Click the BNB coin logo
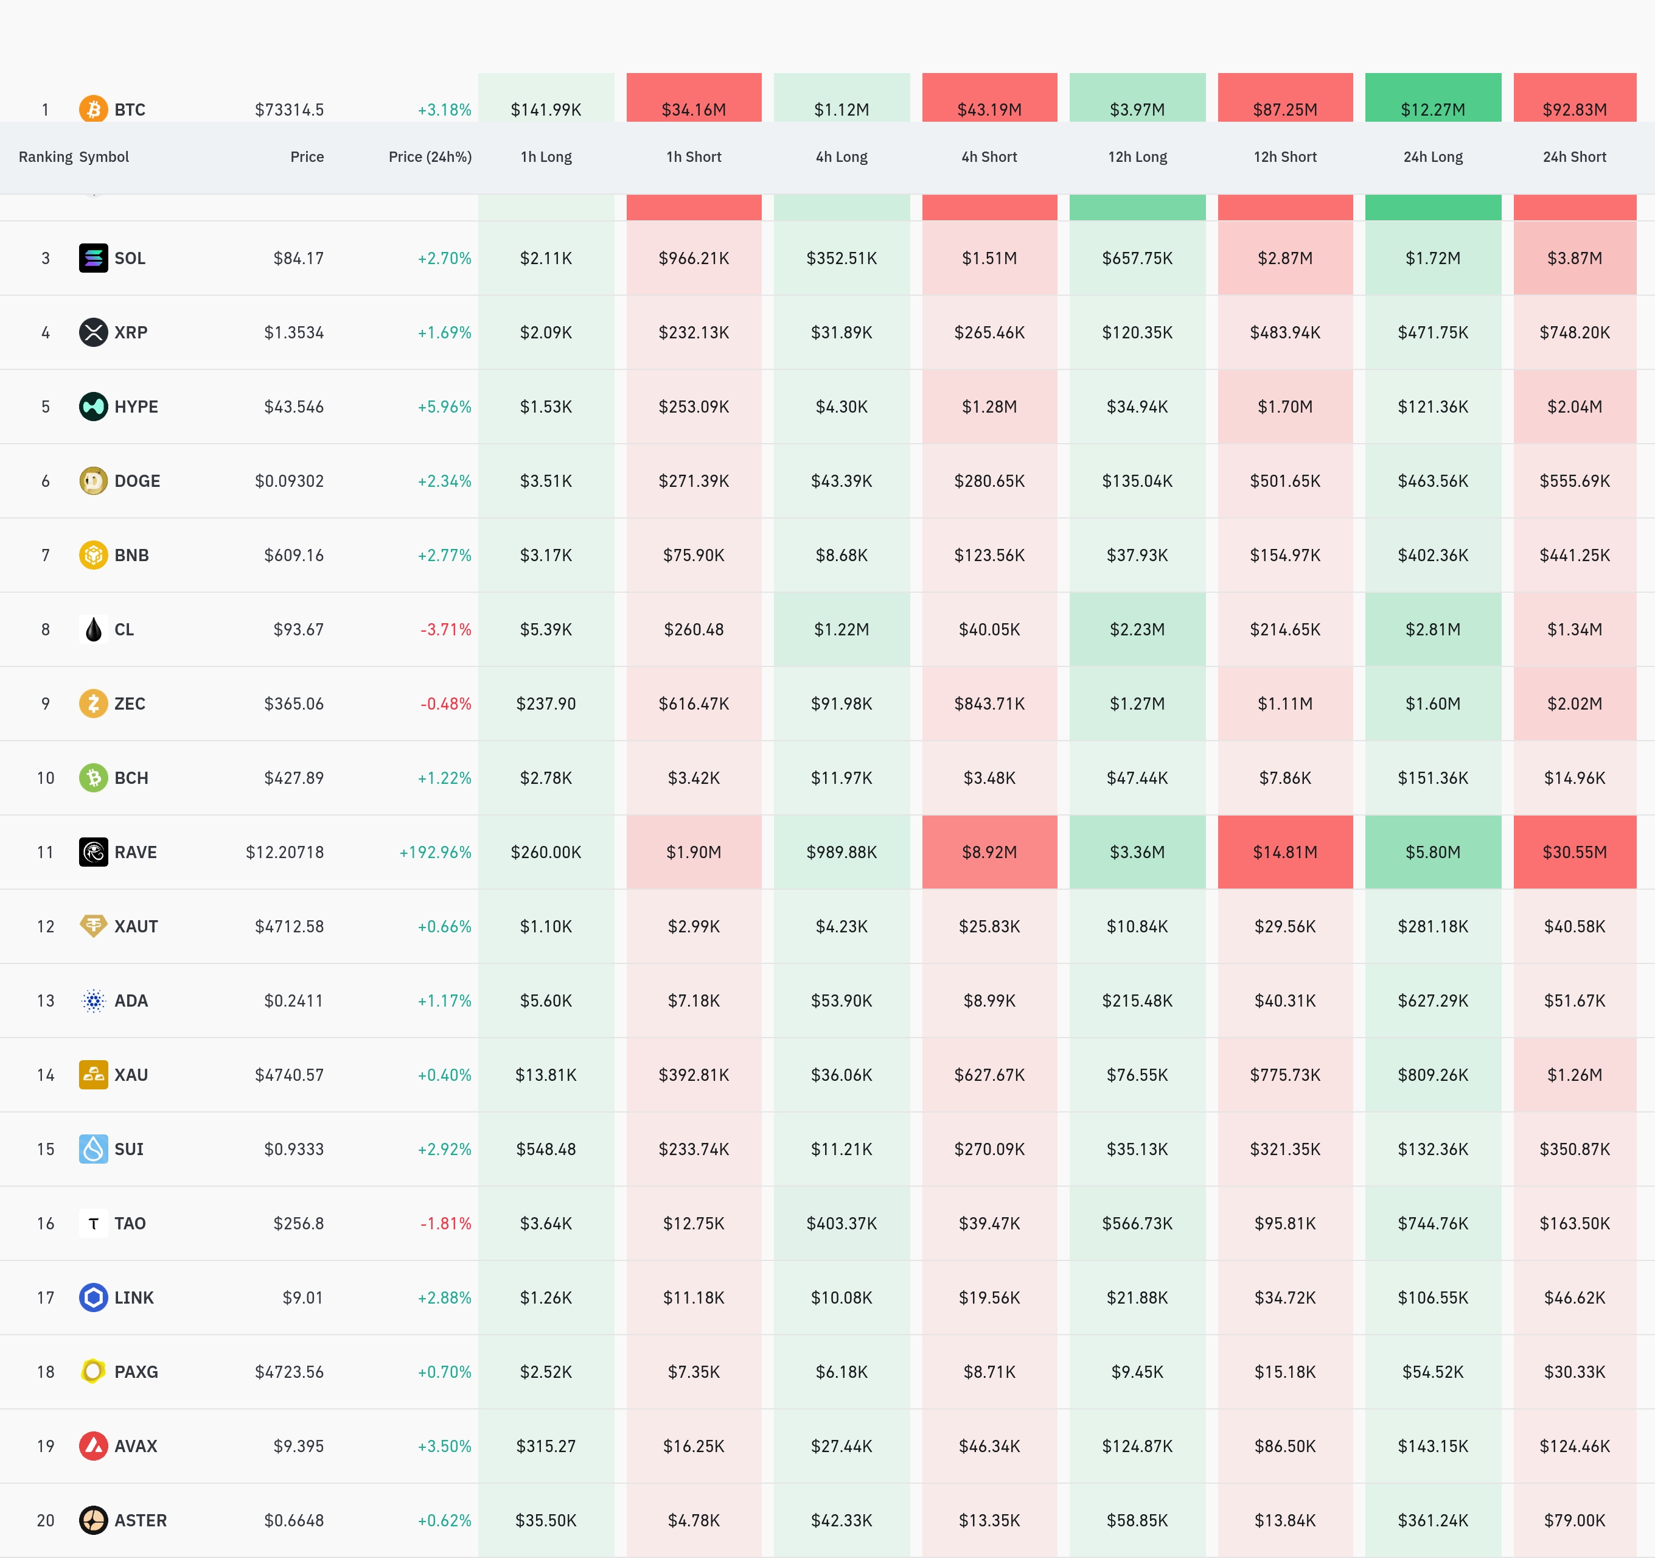The width and height of the screenshot is (1655, 1558). tap(93, 554)
